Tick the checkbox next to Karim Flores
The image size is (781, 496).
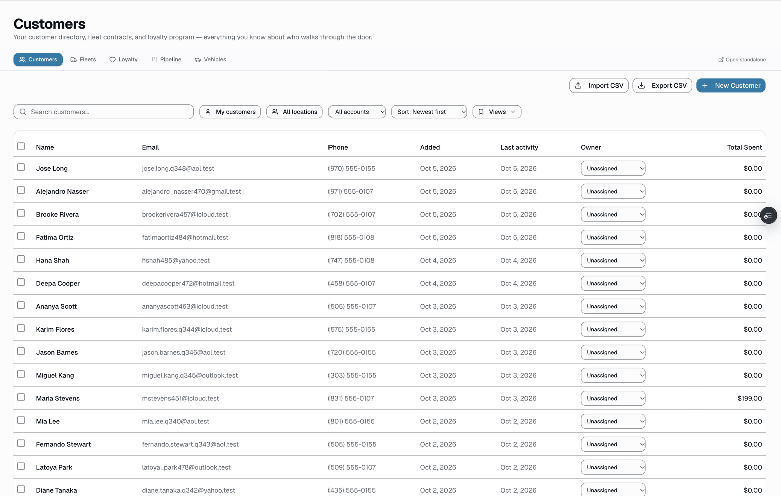click(x=21, y=328)
